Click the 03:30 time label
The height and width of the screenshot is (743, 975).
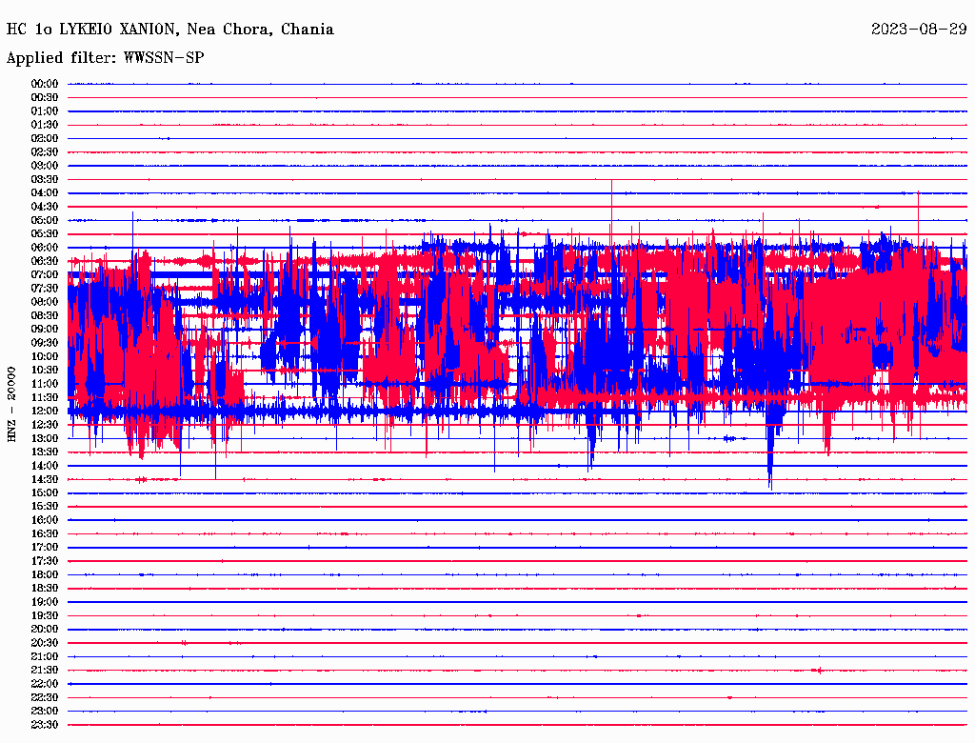point(45,179)
